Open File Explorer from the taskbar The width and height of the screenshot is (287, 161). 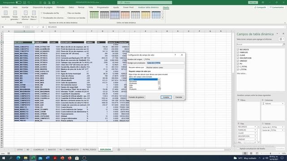(26, 158)
